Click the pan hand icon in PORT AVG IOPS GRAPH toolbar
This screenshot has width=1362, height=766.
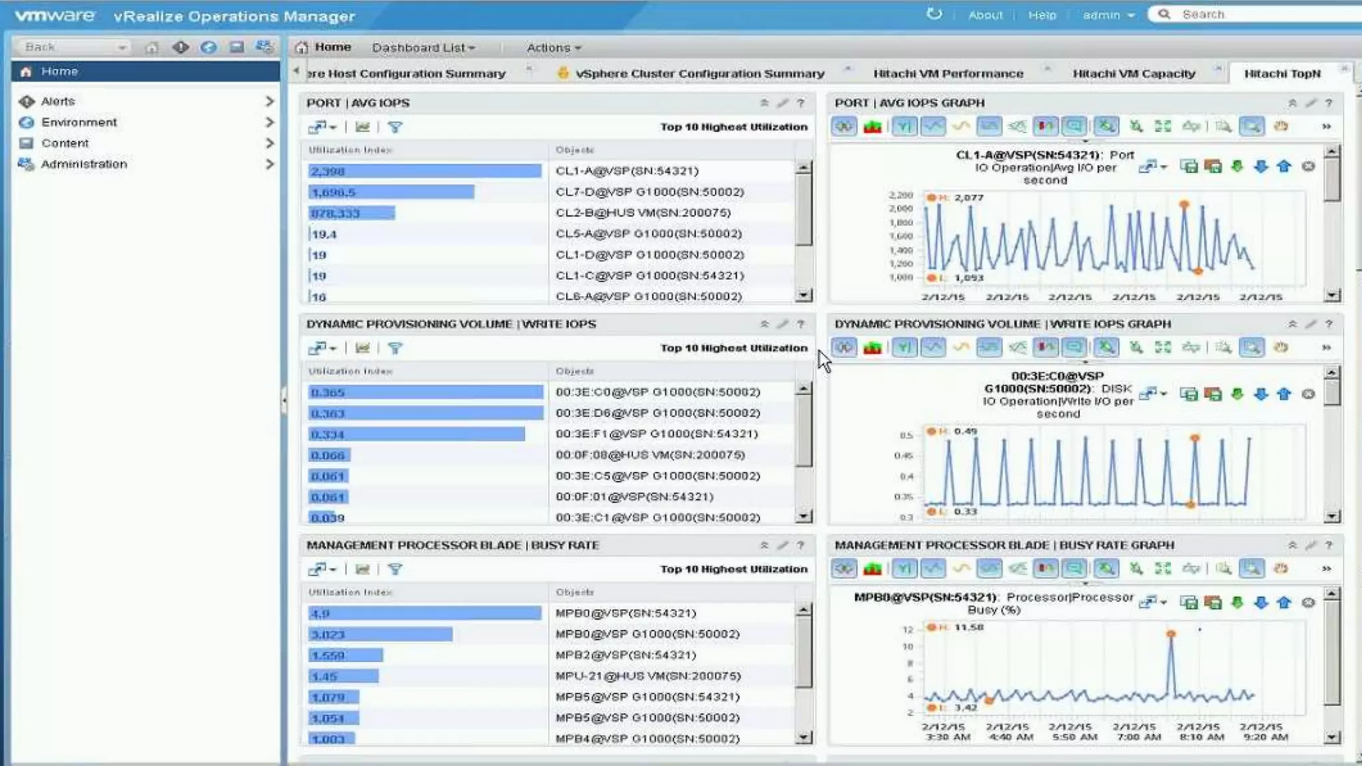(1281, 126)
